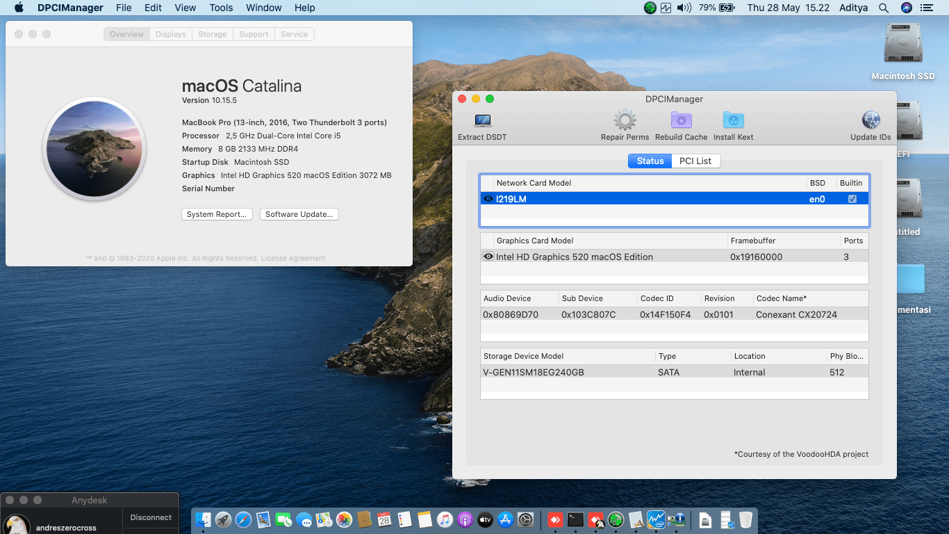Viewport: 949px width, 534px height.
Task: Launch Safari from the Dock
Action: click(x=242, y=519)
